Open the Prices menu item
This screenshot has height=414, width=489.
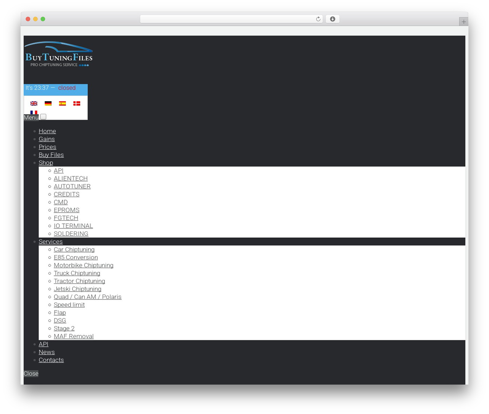click(x=47, y=147)
